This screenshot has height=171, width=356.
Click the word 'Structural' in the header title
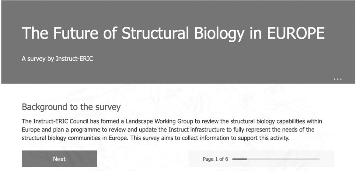click(156, 33)
